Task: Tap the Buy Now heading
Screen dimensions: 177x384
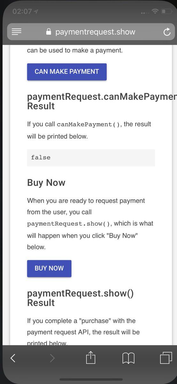Action: (x=46, y=183)
